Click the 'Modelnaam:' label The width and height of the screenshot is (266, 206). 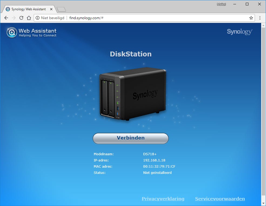104,154
